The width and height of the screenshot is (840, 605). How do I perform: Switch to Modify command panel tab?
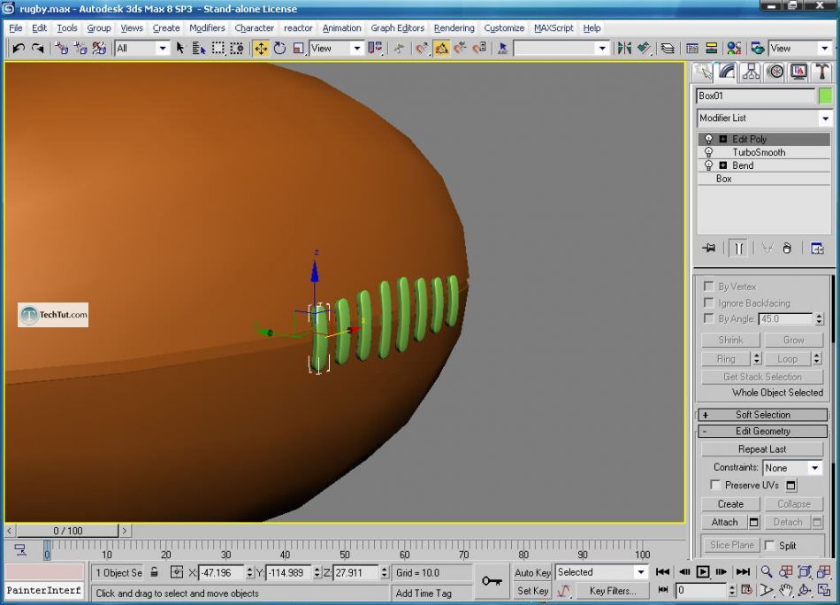click(x=727, y=72)
